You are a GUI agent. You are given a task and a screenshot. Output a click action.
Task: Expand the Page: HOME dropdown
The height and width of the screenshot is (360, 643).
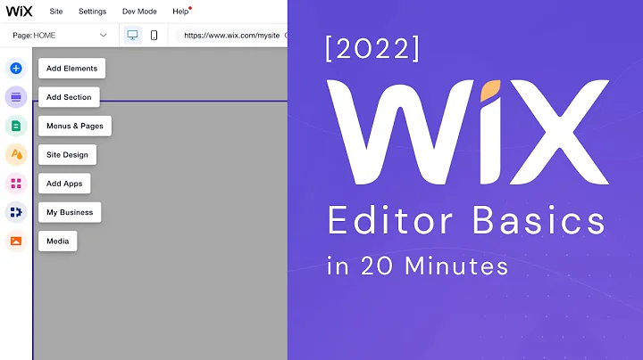pos(60,35)
